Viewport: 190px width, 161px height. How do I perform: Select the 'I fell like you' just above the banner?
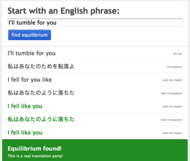point(25,133)
